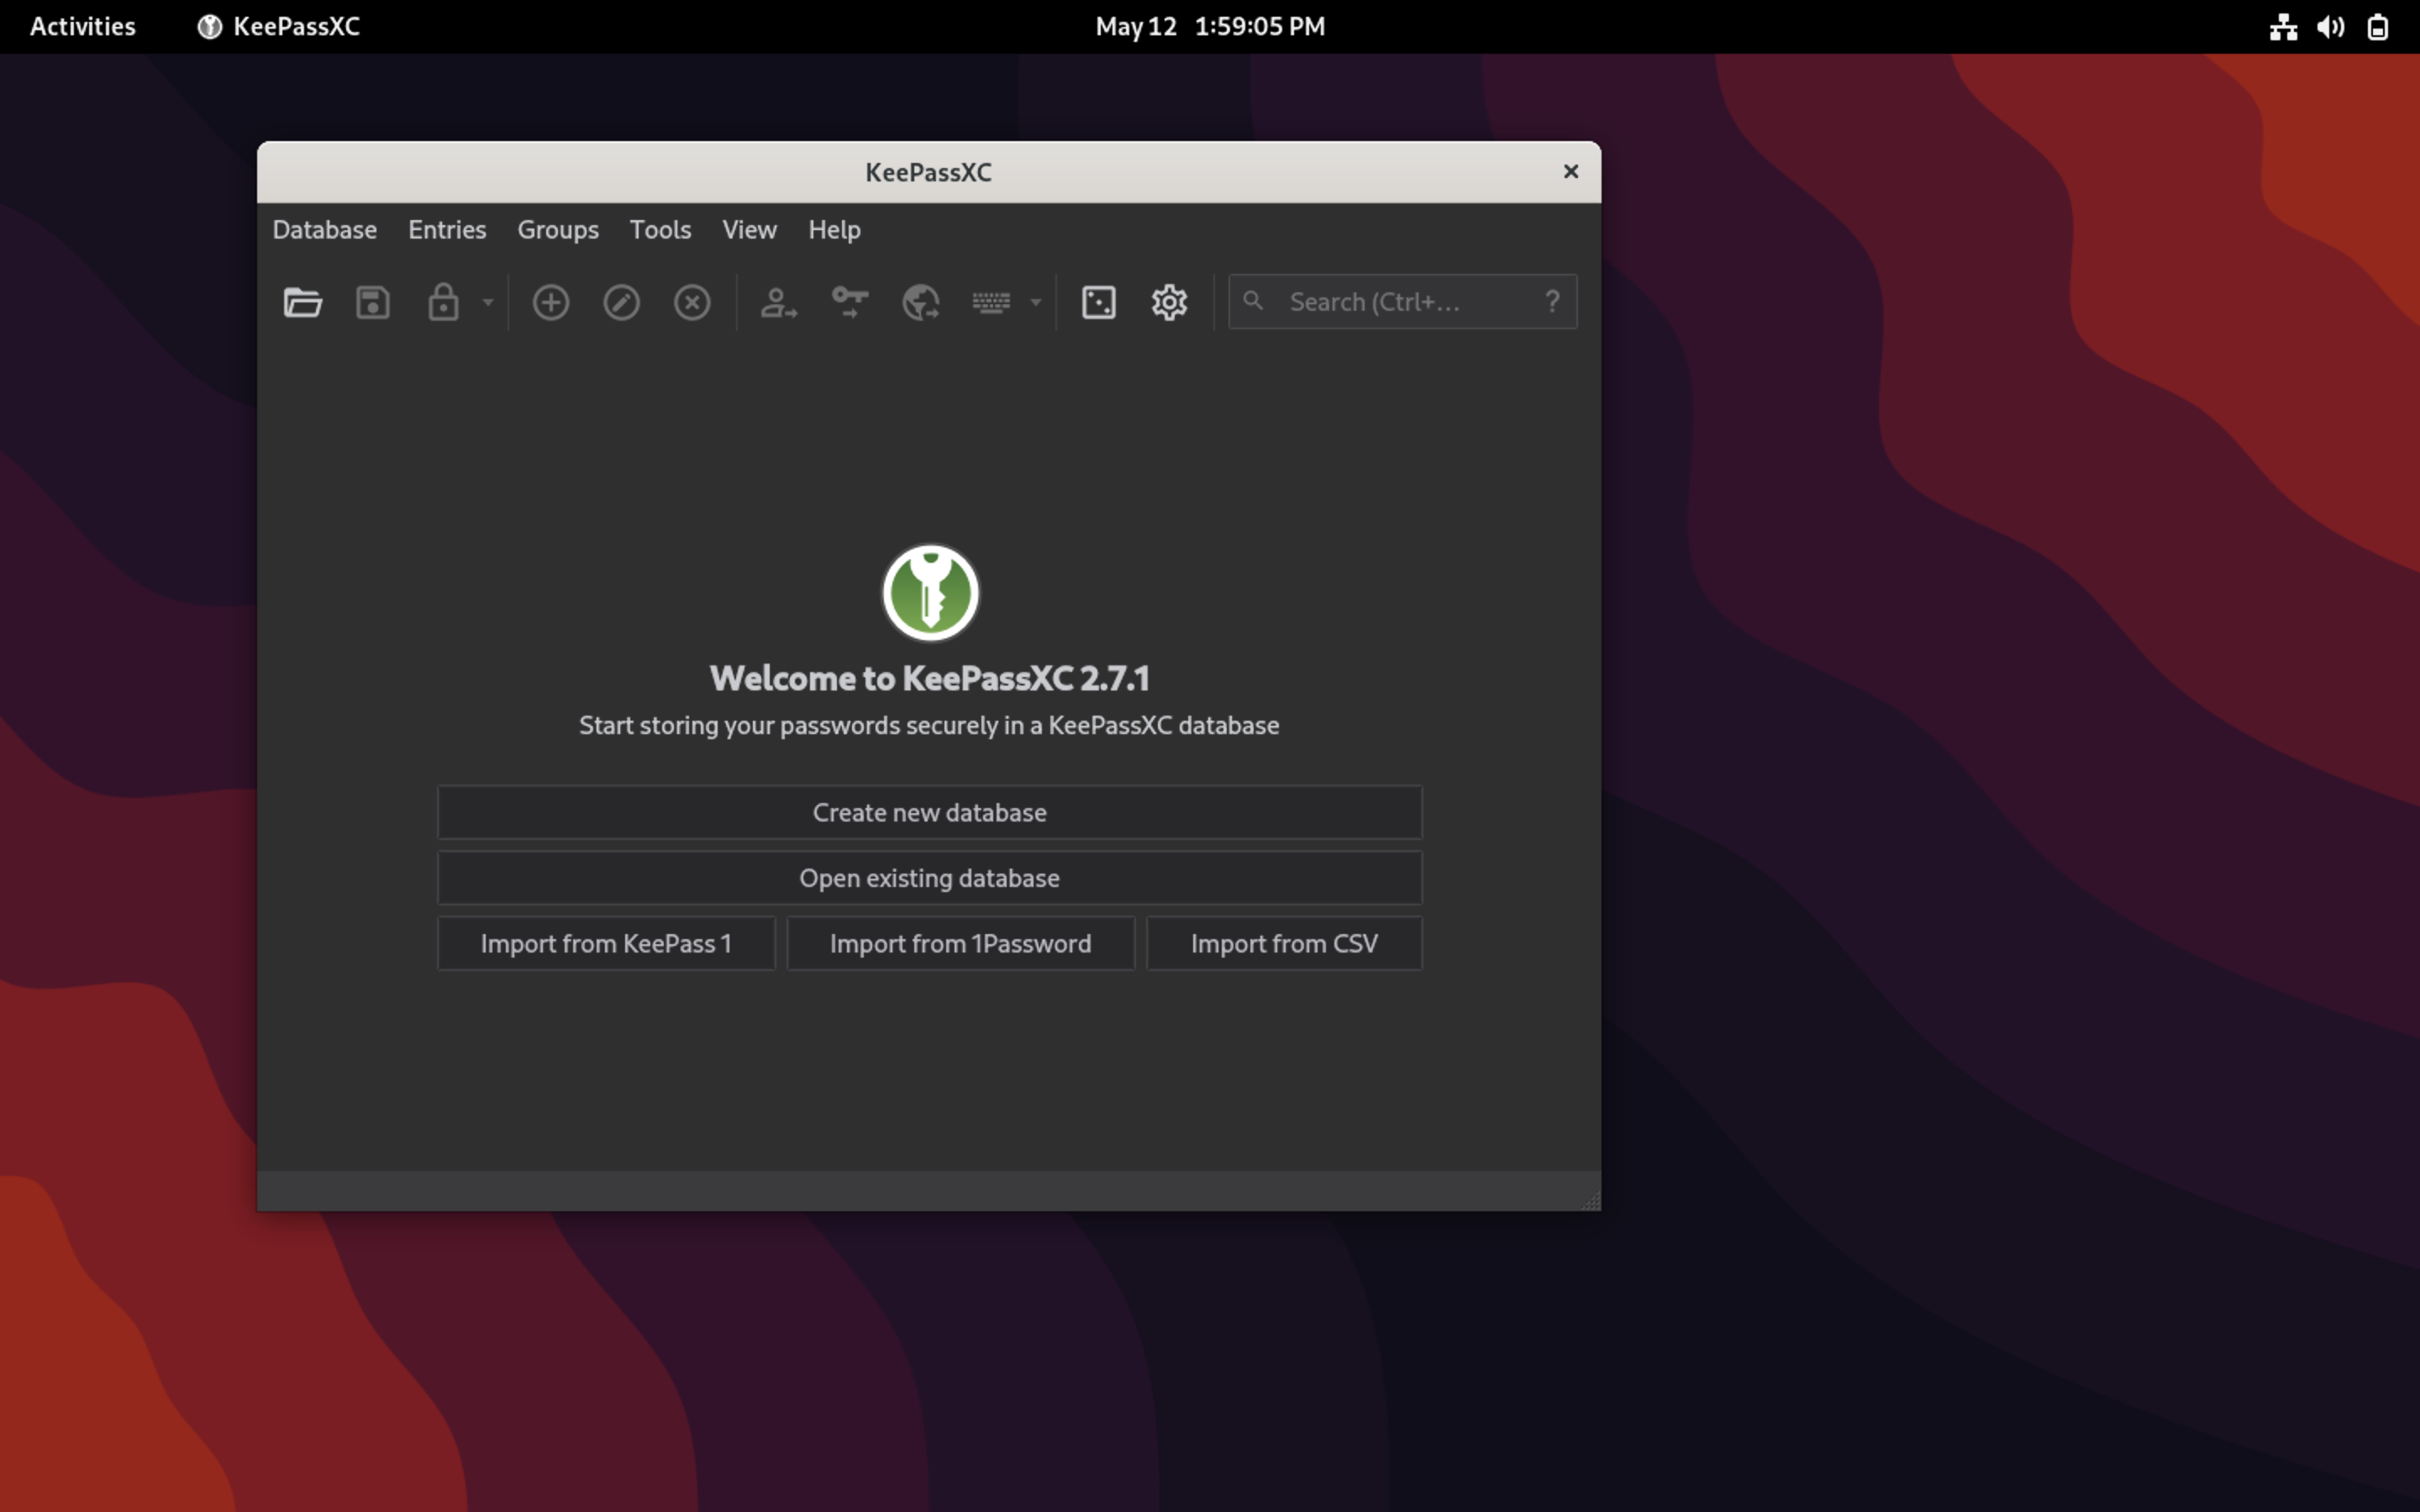Open the password generator
Screen dimensions: 2420x1512
(x=1098, y=302)
